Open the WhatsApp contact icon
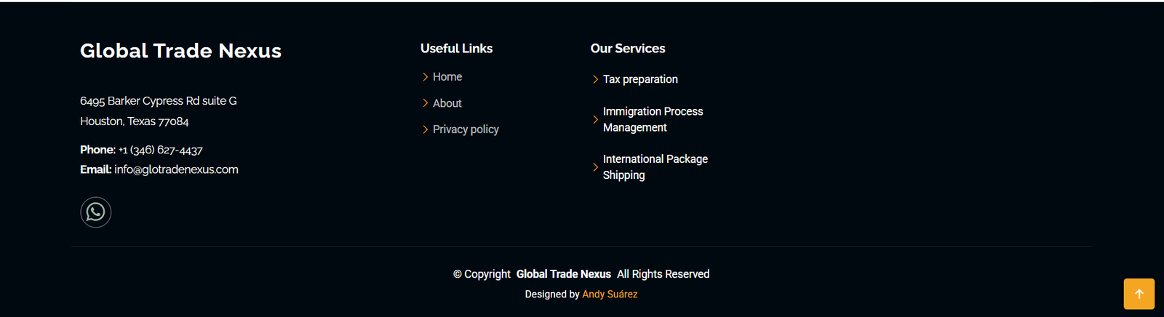The image size is (1164, 317). pos(95,212)
